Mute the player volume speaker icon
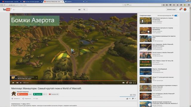 point(21,83)
